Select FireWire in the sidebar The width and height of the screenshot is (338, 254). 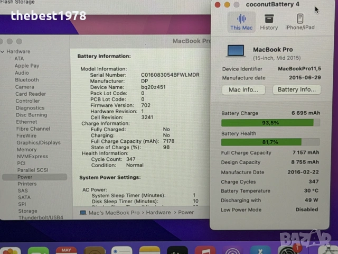[26, 135]
